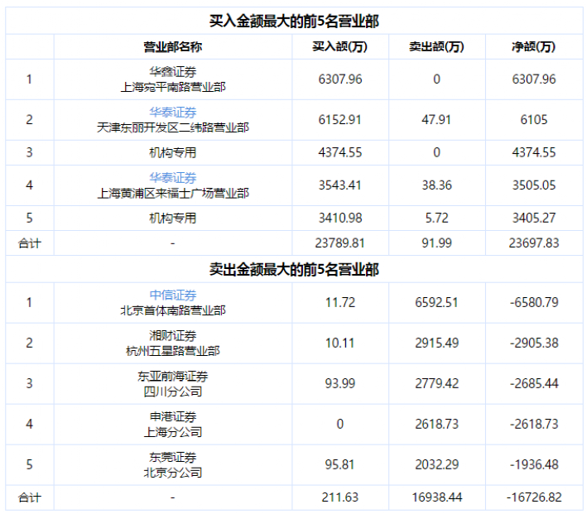Viewport: 587px width, 514px height.
Task: Select the 买入金额最大的前5名营业部 section title
Action: point(293,21)
